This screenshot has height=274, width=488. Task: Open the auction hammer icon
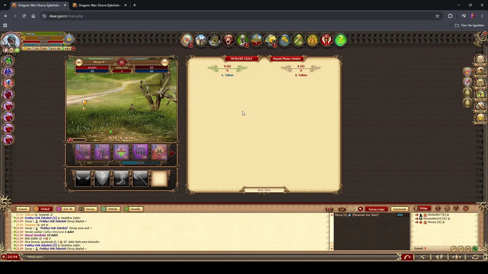click(x=298, y=40)
